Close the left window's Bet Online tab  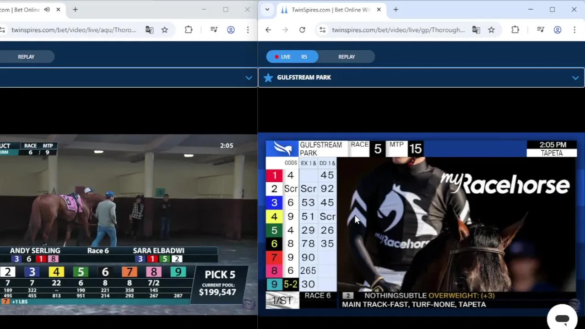click(58, 10)
